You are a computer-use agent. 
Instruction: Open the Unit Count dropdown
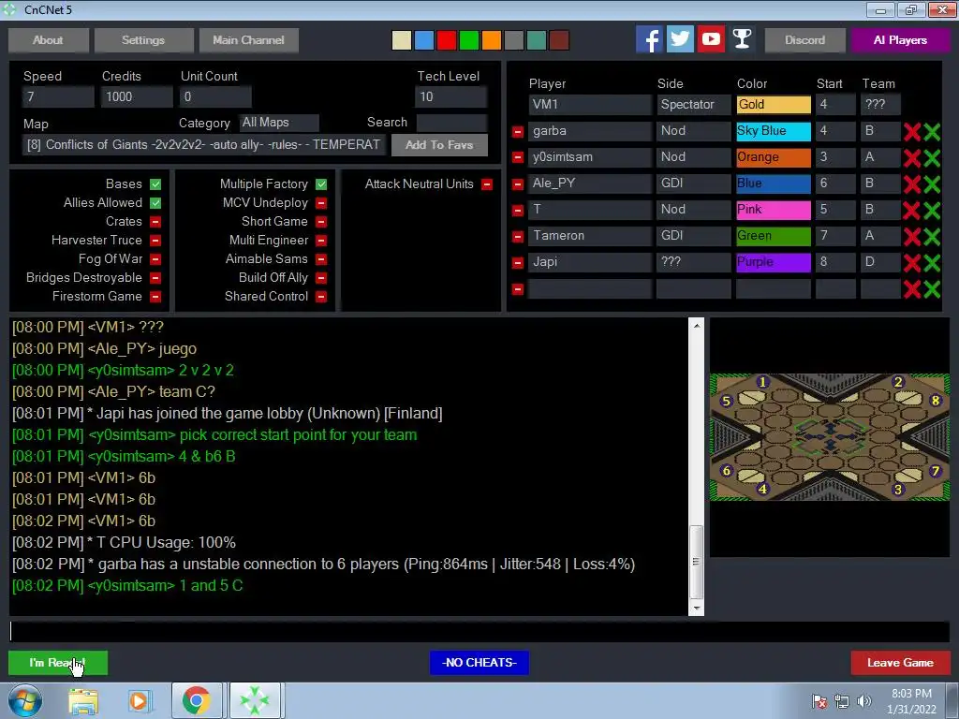215,96
